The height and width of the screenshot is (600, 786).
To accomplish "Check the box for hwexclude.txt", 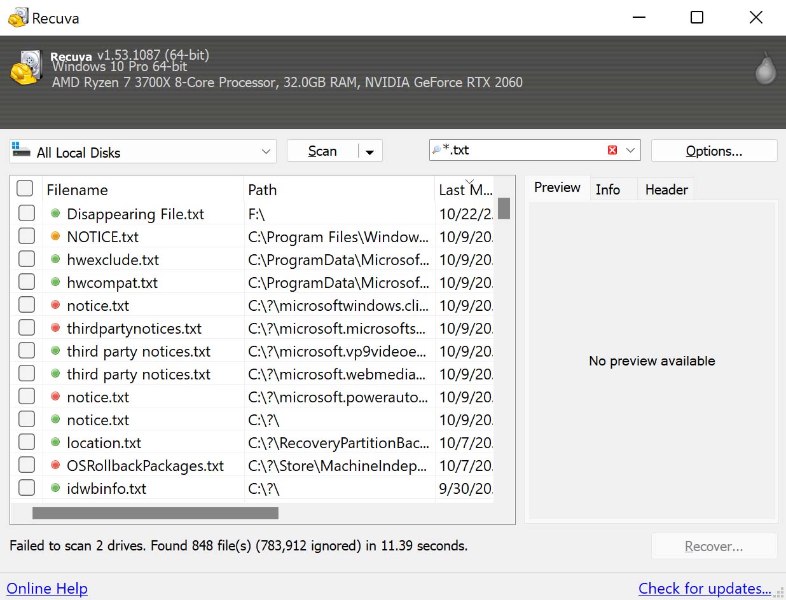I will 26,259.
